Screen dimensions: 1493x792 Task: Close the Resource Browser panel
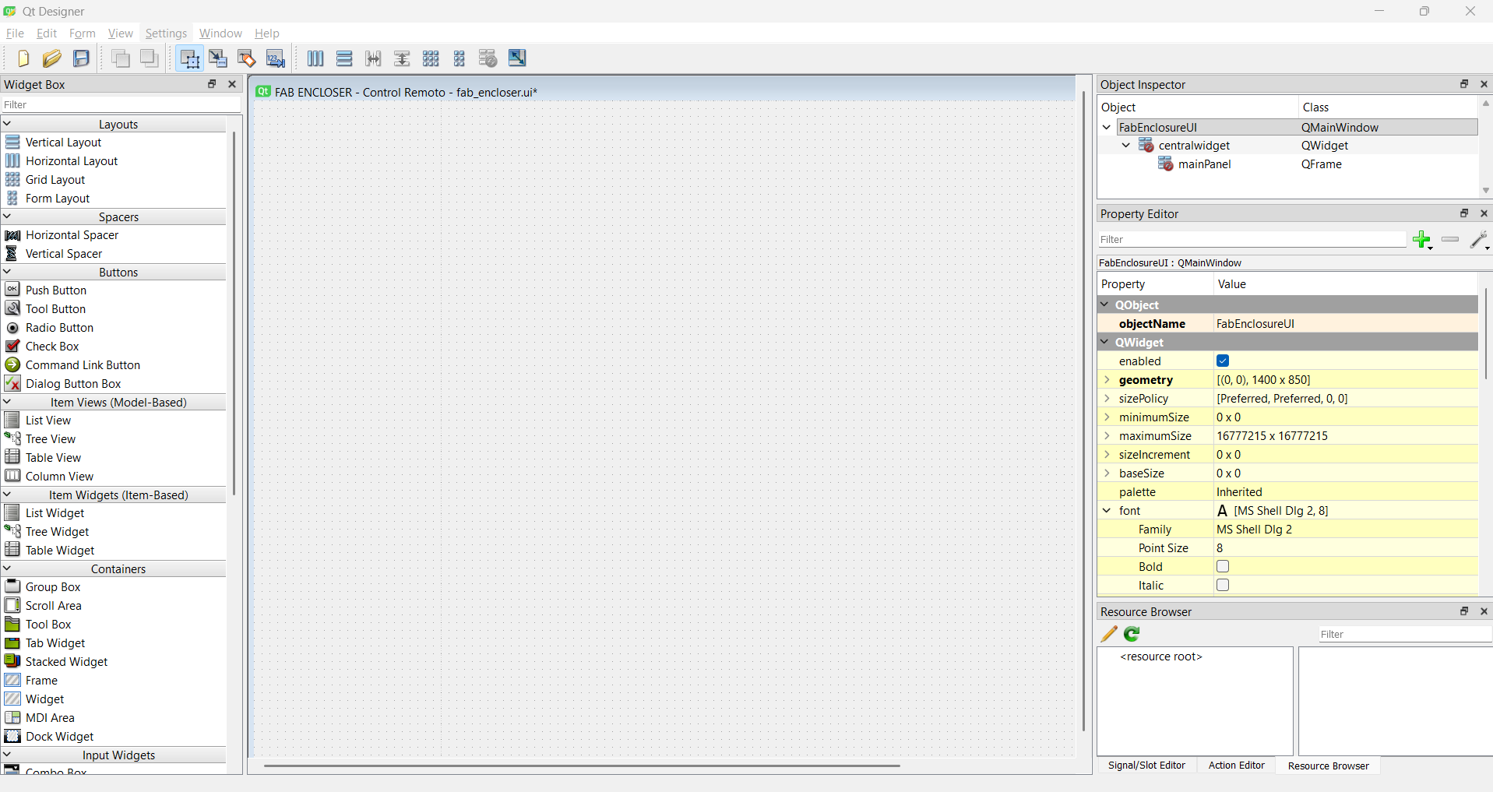(1484, 611)
